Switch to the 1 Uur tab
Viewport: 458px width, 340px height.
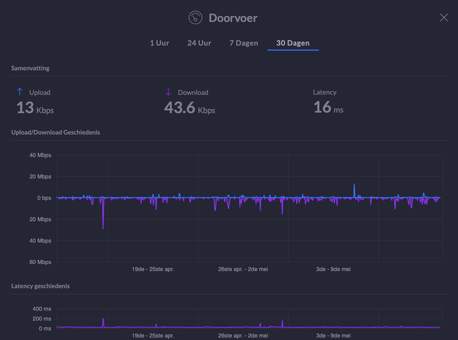click(x=159, y=43)
